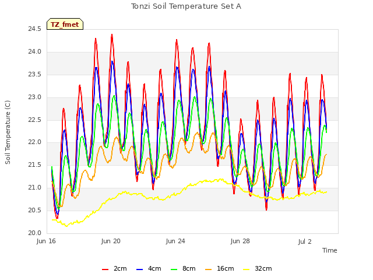373x280 pixels.
Task: Select the 32cm legend label
Action: 263,268
